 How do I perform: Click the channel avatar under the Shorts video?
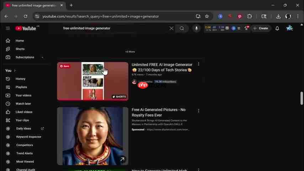[134, 82]
